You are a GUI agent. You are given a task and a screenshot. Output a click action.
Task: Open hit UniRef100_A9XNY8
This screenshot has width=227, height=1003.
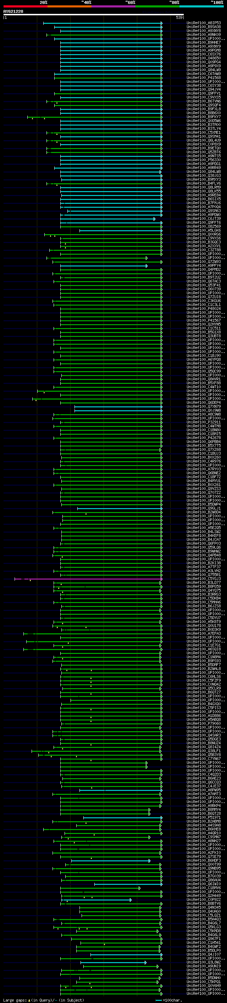(x=204, y=31)
